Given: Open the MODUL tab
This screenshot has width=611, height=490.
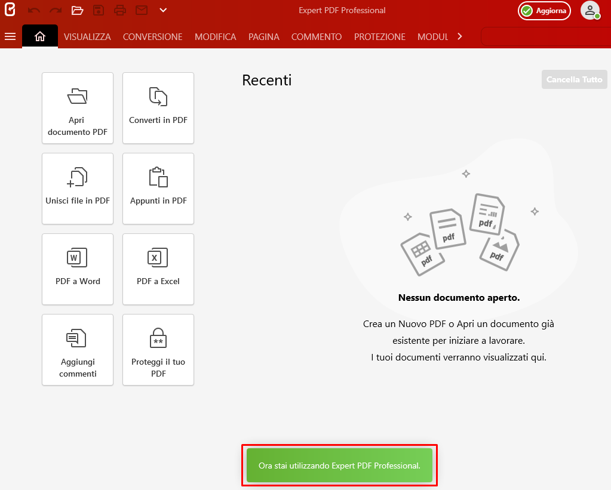Looking at the screenshot, I should point(432,37).
